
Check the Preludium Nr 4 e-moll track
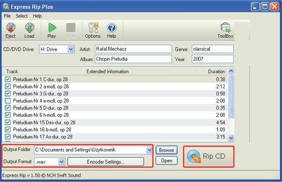tap(8, 100)
